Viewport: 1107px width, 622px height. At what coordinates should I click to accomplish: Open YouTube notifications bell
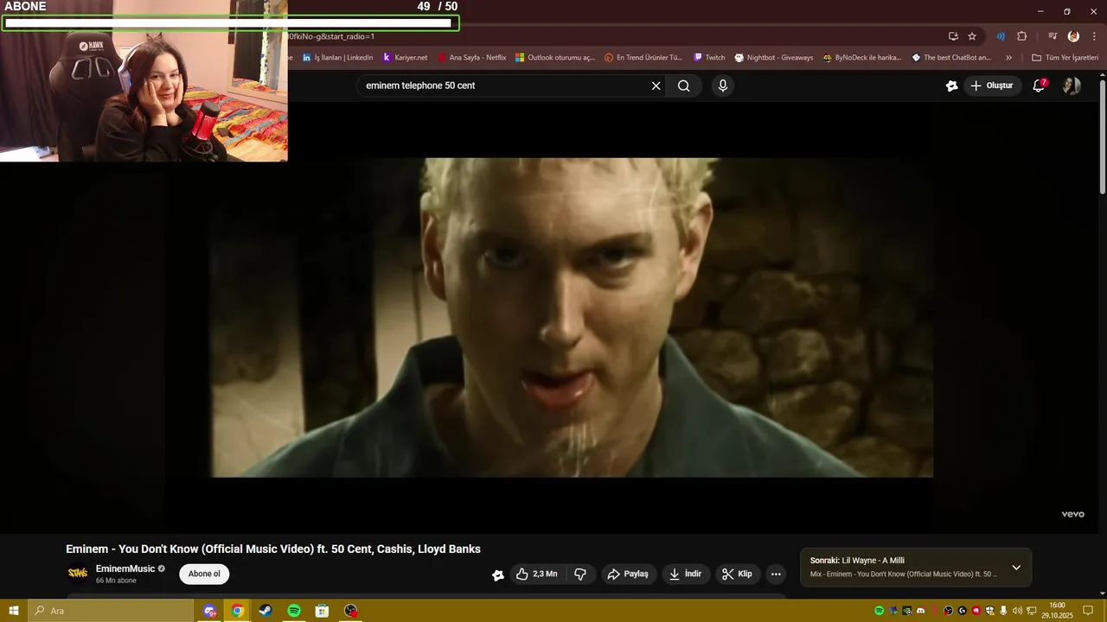1040,86
